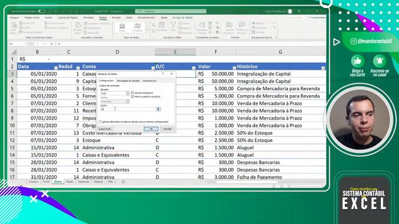Toggle the Ignorar em branco checkbox
Viewport: 399px width, 224px height.
132,93
